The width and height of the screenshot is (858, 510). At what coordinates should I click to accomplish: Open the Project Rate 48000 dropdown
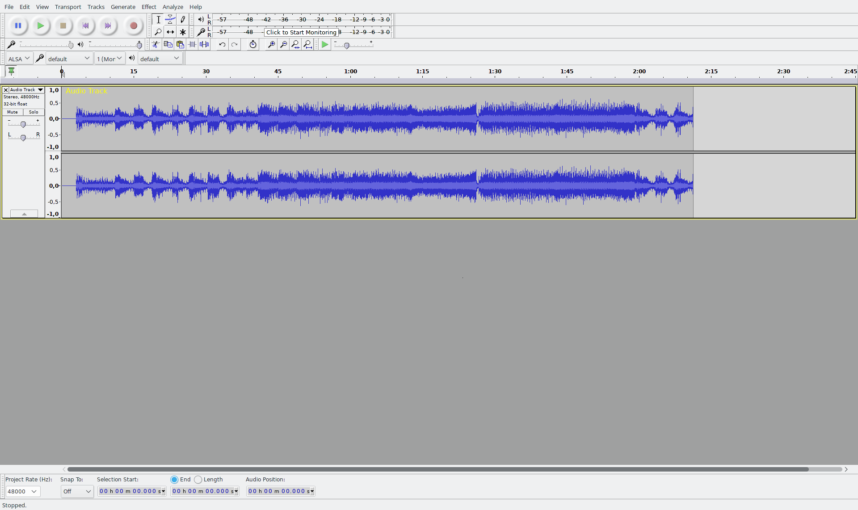coord(23,491)
